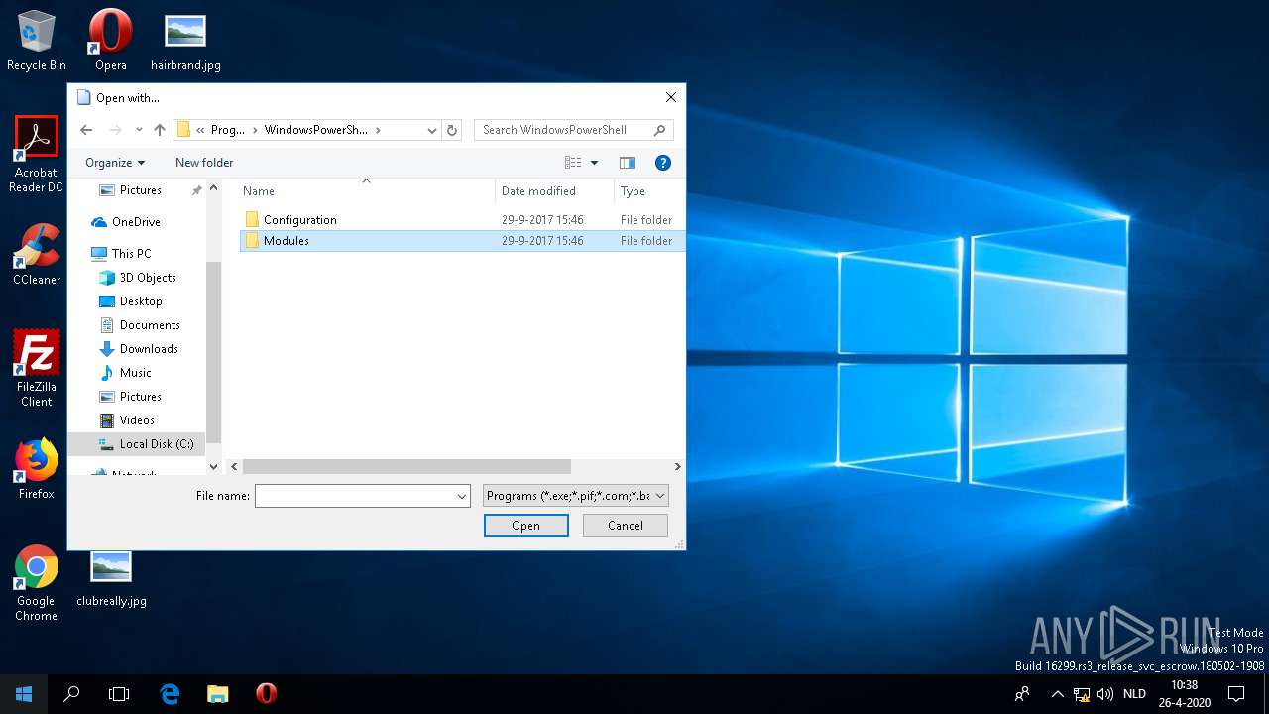The height and width of the screenshot is (714, 1269).
Task: Select the Configuration folder
Action: (462, 220)
